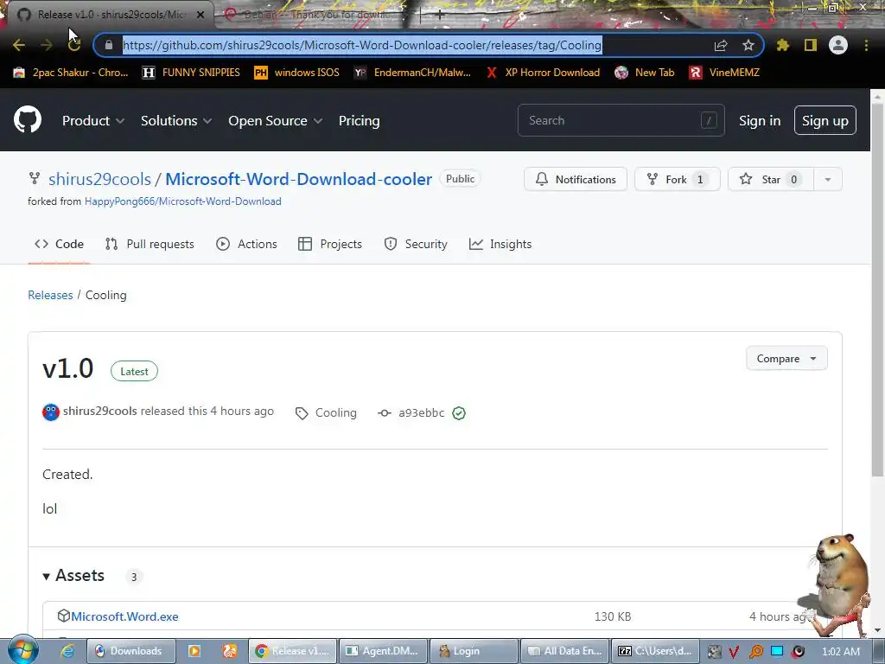885x664 pixels.
Task: Bookmark this page with the star icon
Action: (748, 45)
